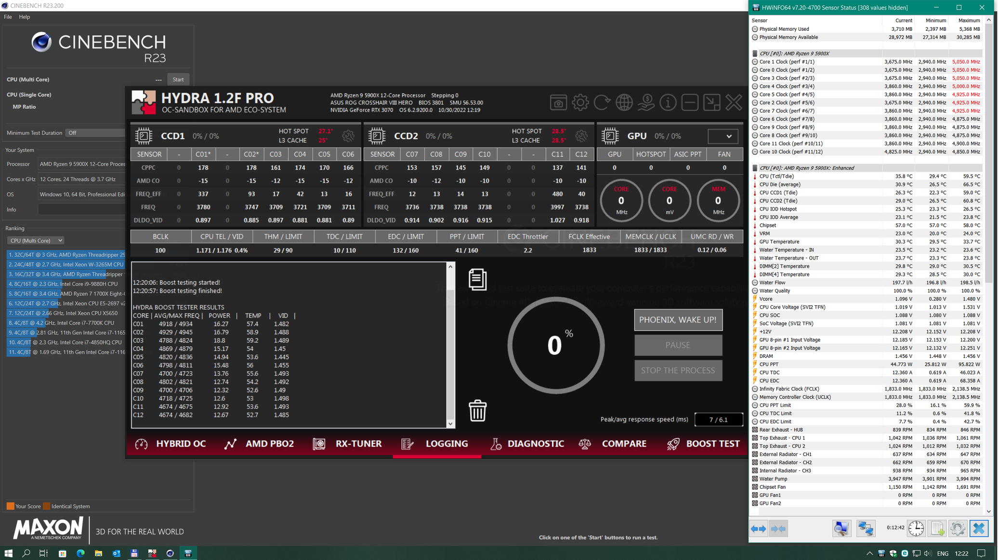The image size is (998, 560).
Task: Click the Hydra refresh arrow icon
Action: click(x=602, y=103)
